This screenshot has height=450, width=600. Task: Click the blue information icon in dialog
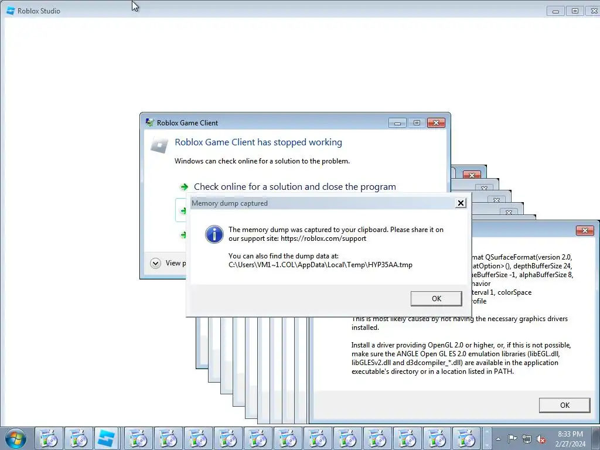[x=214, y=234]
